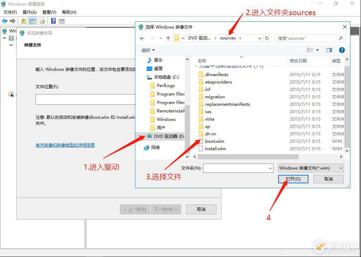Image resolution: width=361 pixels, height=257 pixels.
Task: Collapse the file group header chevron
Action: (196, 66)
